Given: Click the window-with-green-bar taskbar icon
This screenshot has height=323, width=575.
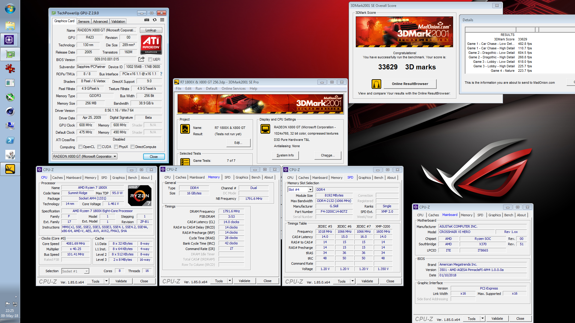Looking at the screenshot, I should click(x=10, y=83).
